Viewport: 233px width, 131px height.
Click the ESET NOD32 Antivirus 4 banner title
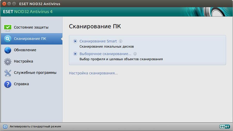(28, 12)
